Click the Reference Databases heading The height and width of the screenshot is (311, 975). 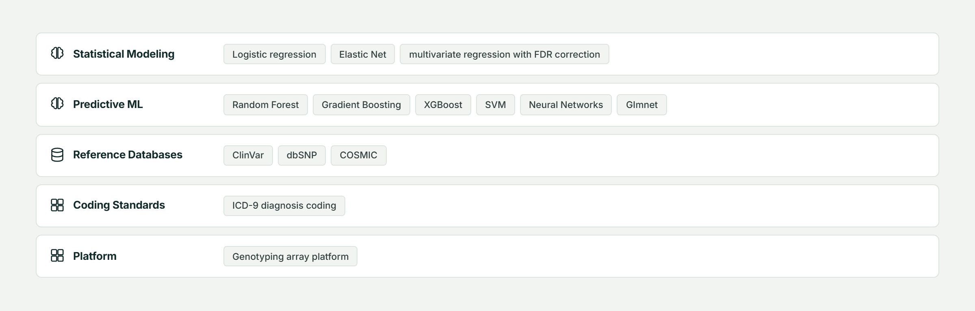pyautogui.click(x=128, y=155)
